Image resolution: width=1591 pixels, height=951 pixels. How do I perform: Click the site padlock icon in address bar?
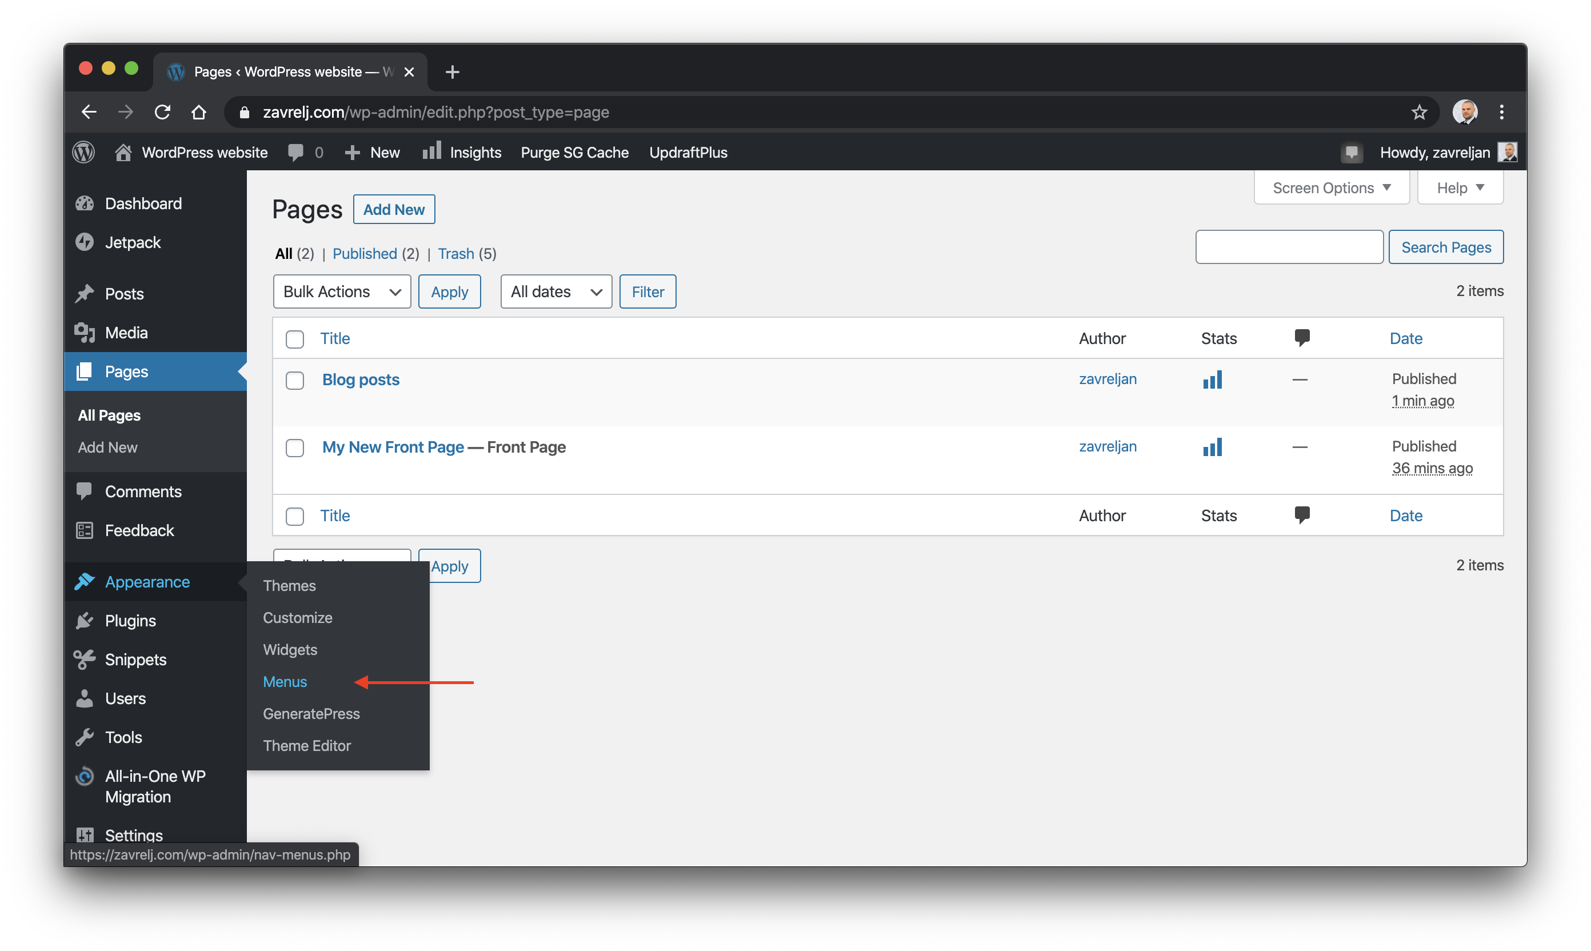click(243, 112)
